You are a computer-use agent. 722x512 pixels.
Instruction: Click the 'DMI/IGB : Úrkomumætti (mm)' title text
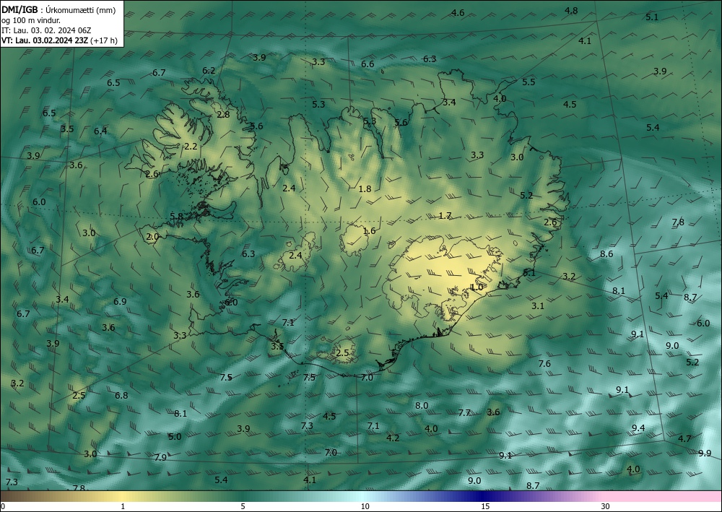tap(58, 9)
